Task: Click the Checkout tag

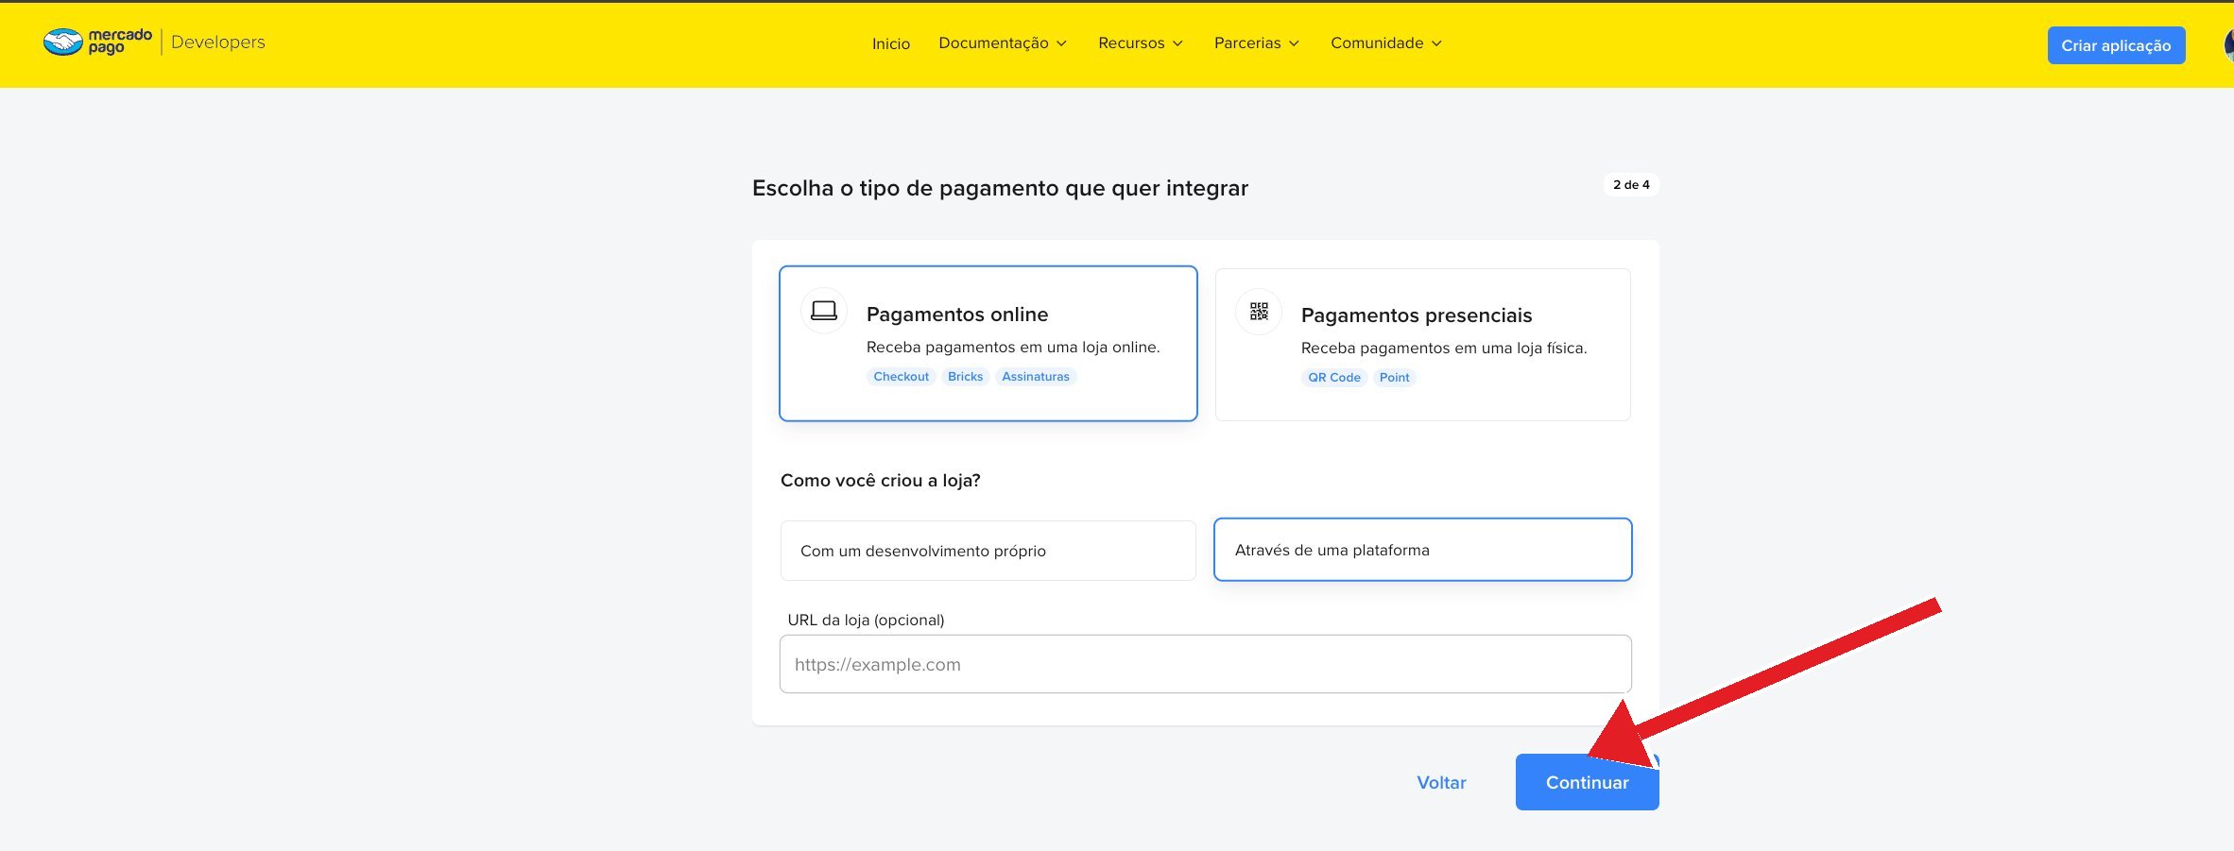Action: tap(901, 376)
